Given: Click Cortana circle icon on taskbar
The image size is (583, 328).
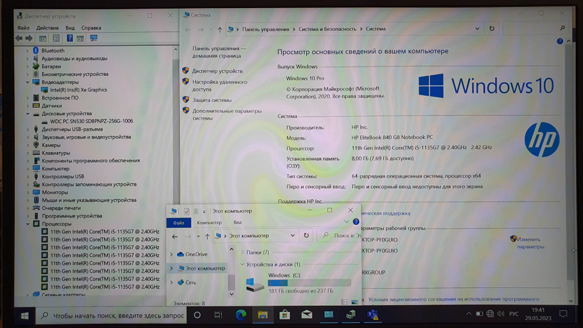Looking at the screenshot, I should pos(197,315).
